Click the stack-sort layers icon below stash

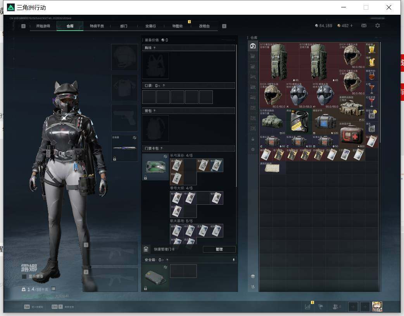click(253, 276)
